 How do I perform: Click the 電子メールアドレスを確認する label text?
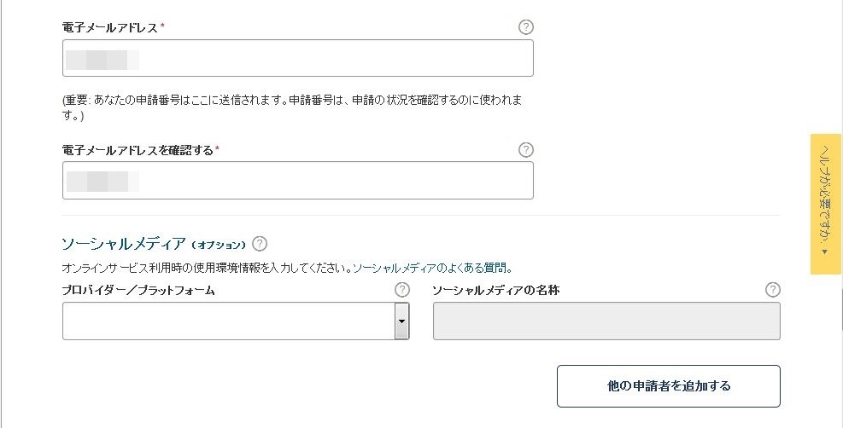[x=138, y=150]
